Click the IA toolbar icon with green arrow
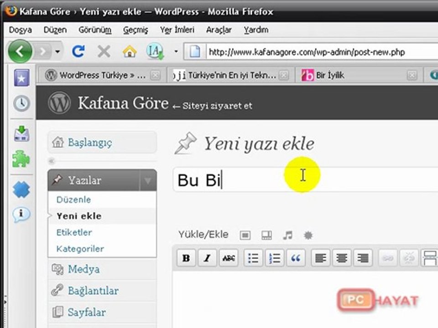The image size is (438, 328). 155,51
